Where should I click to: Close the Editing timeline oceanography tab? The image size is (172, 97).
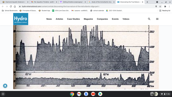pyautogui.click(x=85, y=2)
